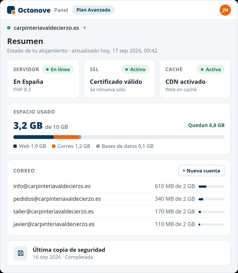Click the 340 MB de 2 GB usage
This screenshot has width=238, height=273.
tap(175, 199)
